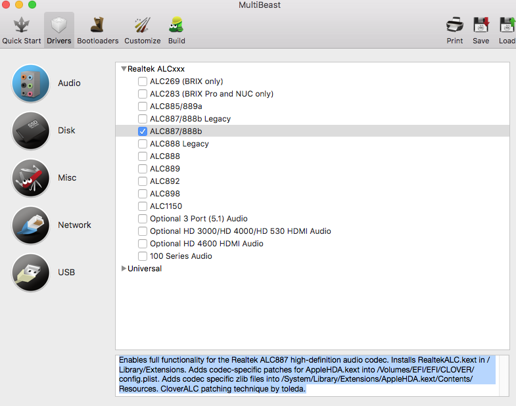The width and height of the screenshot is (516, 406).
Task: Go to the Build section icon
Action: 176,25
